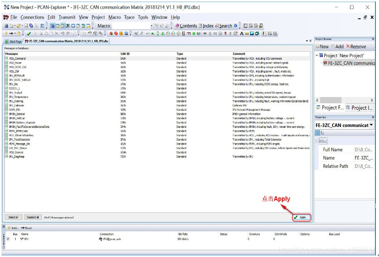Screen dimensions: 379x257
Task: Open help Contents
Action: coord(186,26)
